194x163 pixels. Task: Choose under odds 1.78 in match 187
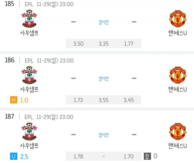pyautogui.click(x=79, y=156)
